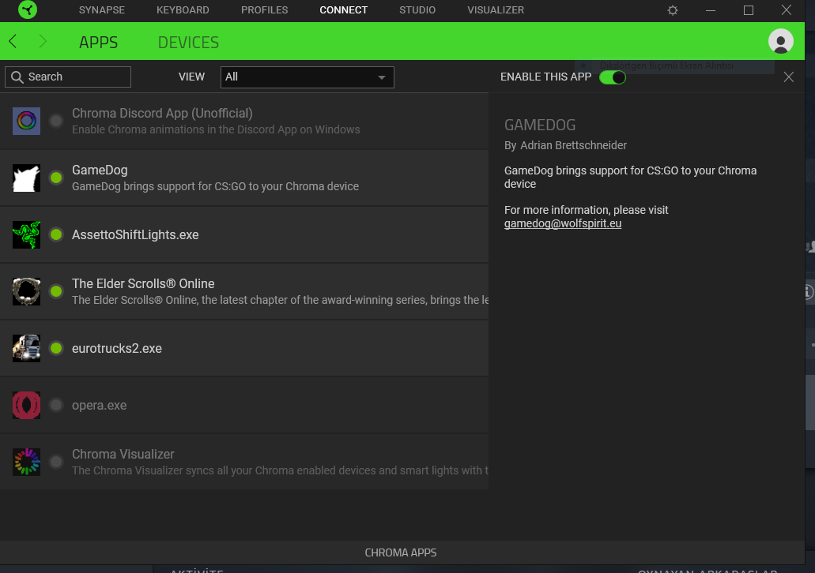Select the opera.exe entry text
The image size is (815, 573).
(x=100, y=406)
